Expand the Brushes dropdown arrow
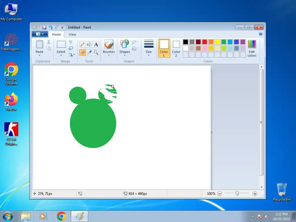Screen dimensions: 296x222 coord(109,55)
